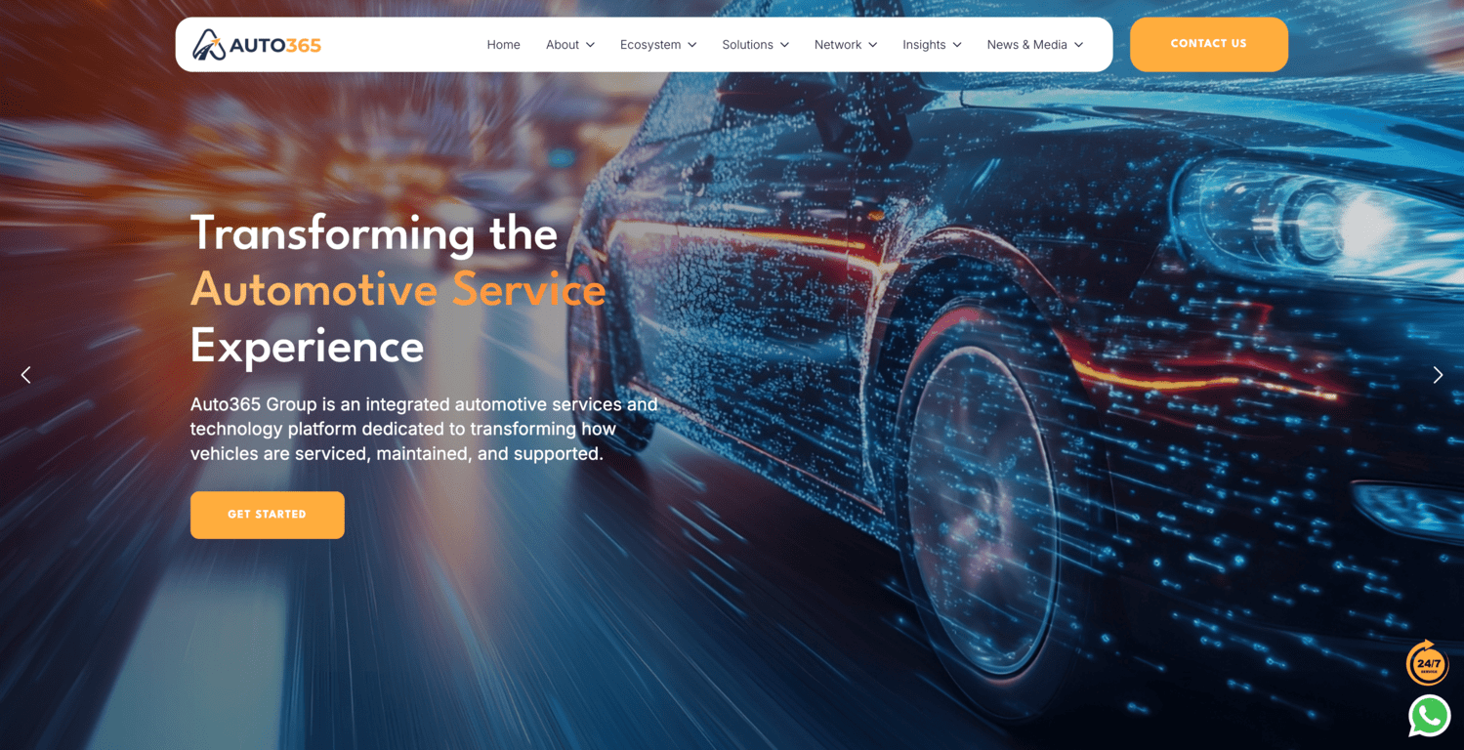The height and width of the screenshot is (750, 1464).
Task: Expand the Ecosystem dropdown chevron
Action: point(691,45)
